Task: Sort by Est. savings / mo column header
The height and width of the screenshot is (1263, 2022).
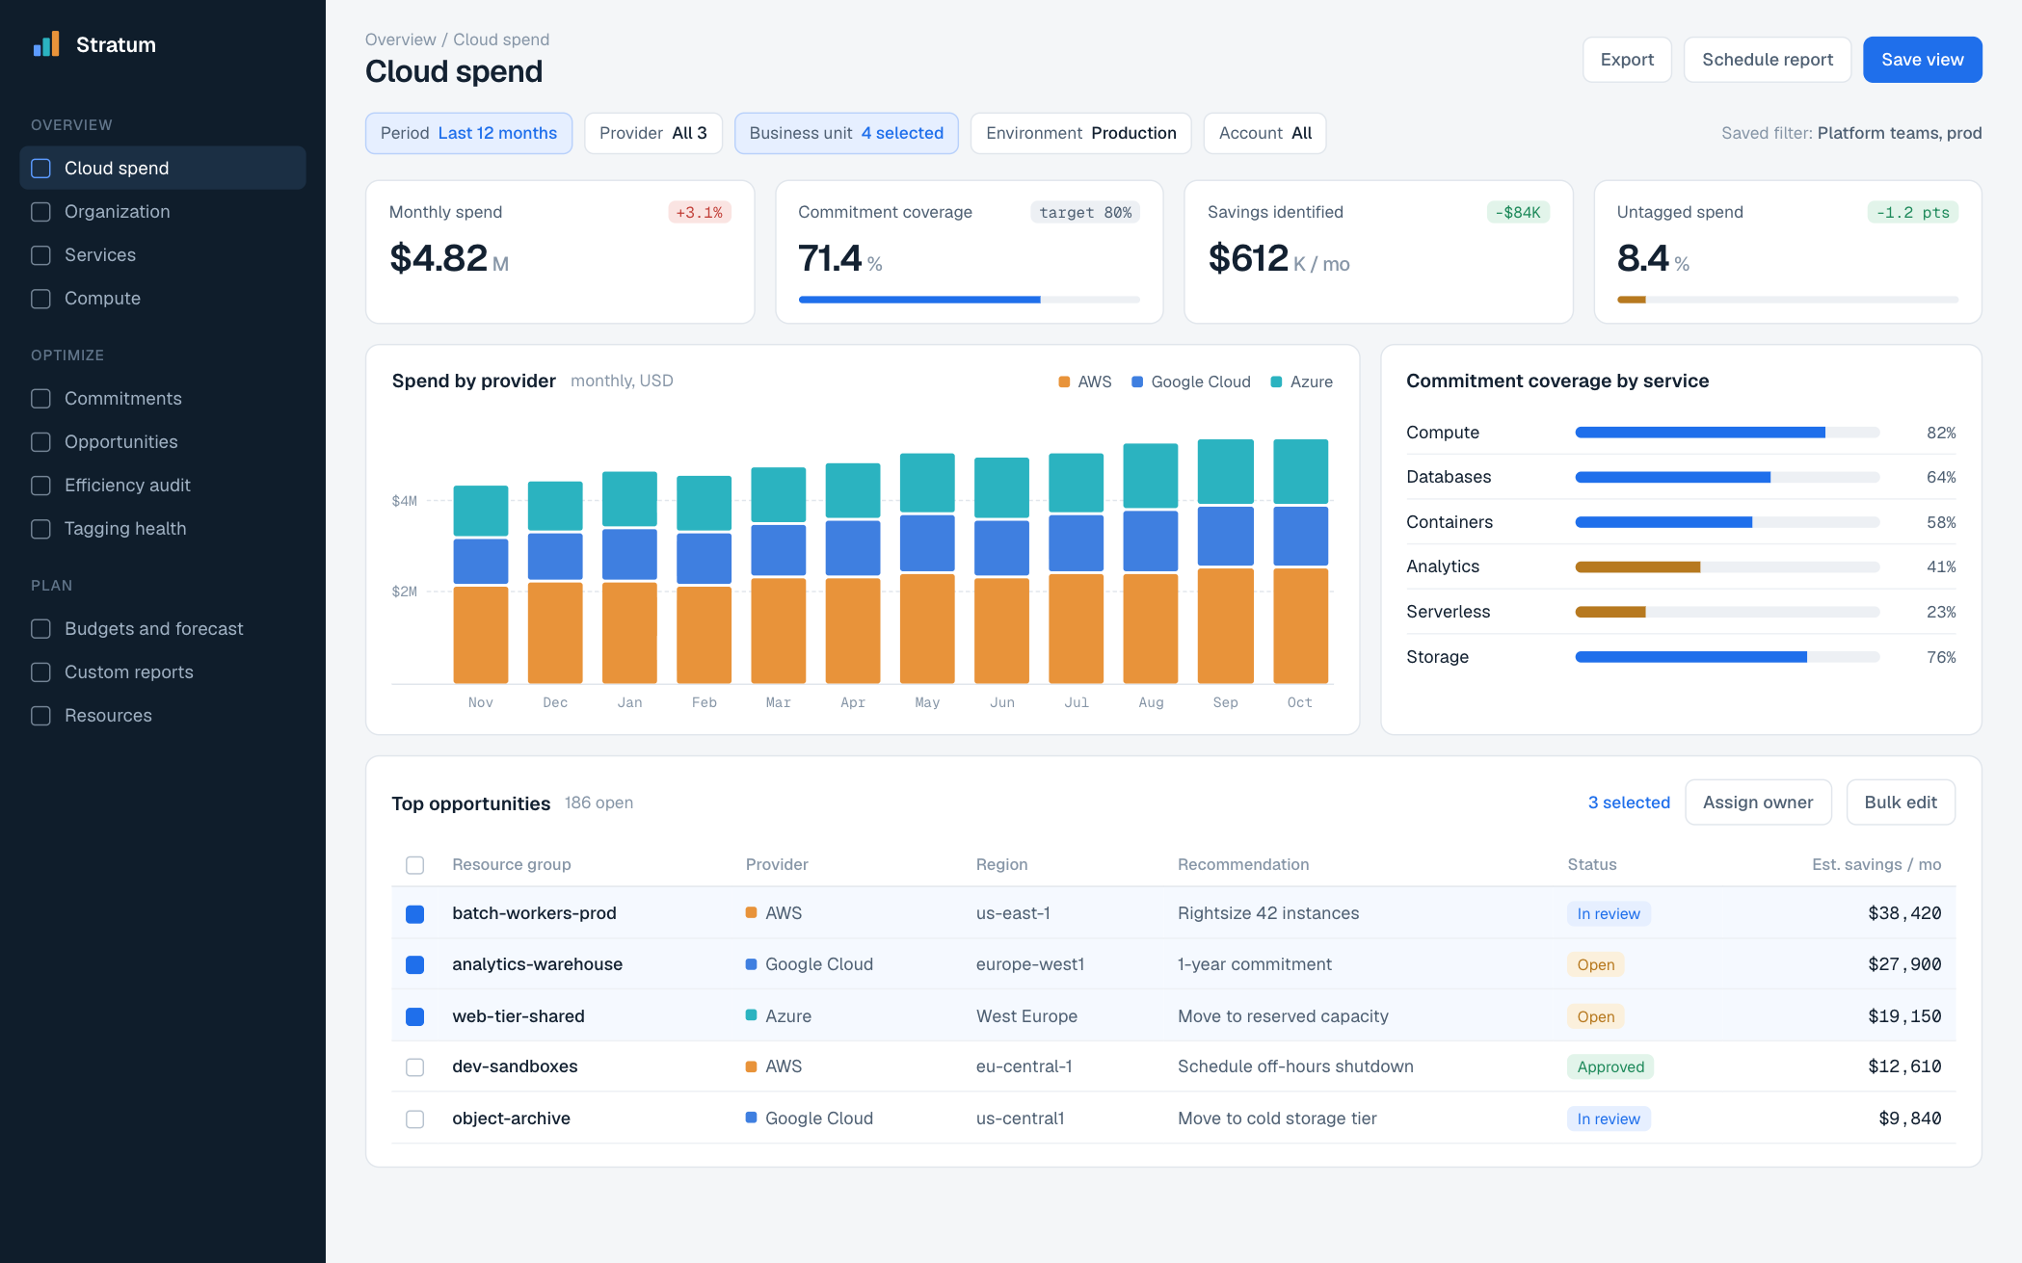Action: (x=1876, y=864)
